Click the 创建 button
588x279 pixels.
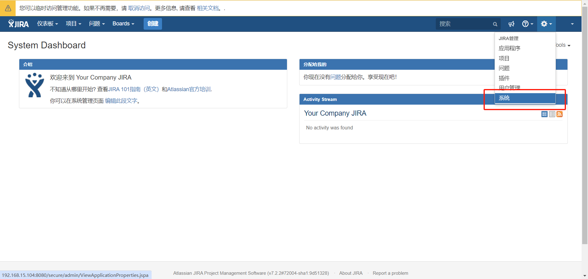pyautogui.click(x=153, y=24)
